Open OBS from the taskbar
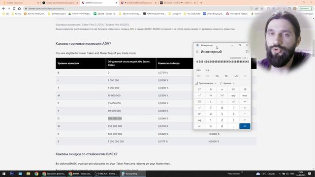The image size is (315, 177). pyautogui.click(x=106, y=174)
